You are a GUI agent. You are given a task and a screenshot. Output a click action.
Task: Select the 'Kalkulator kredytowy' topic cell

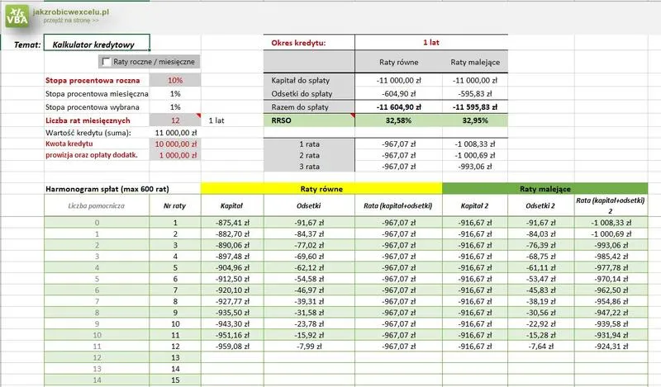(96, 45)
